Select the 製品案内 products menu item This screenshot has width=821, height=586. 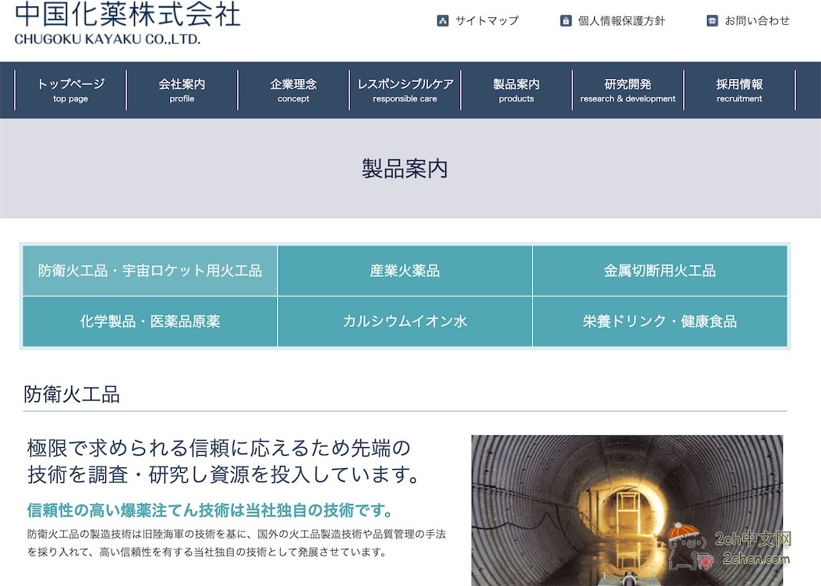click(x=517, y=90)
